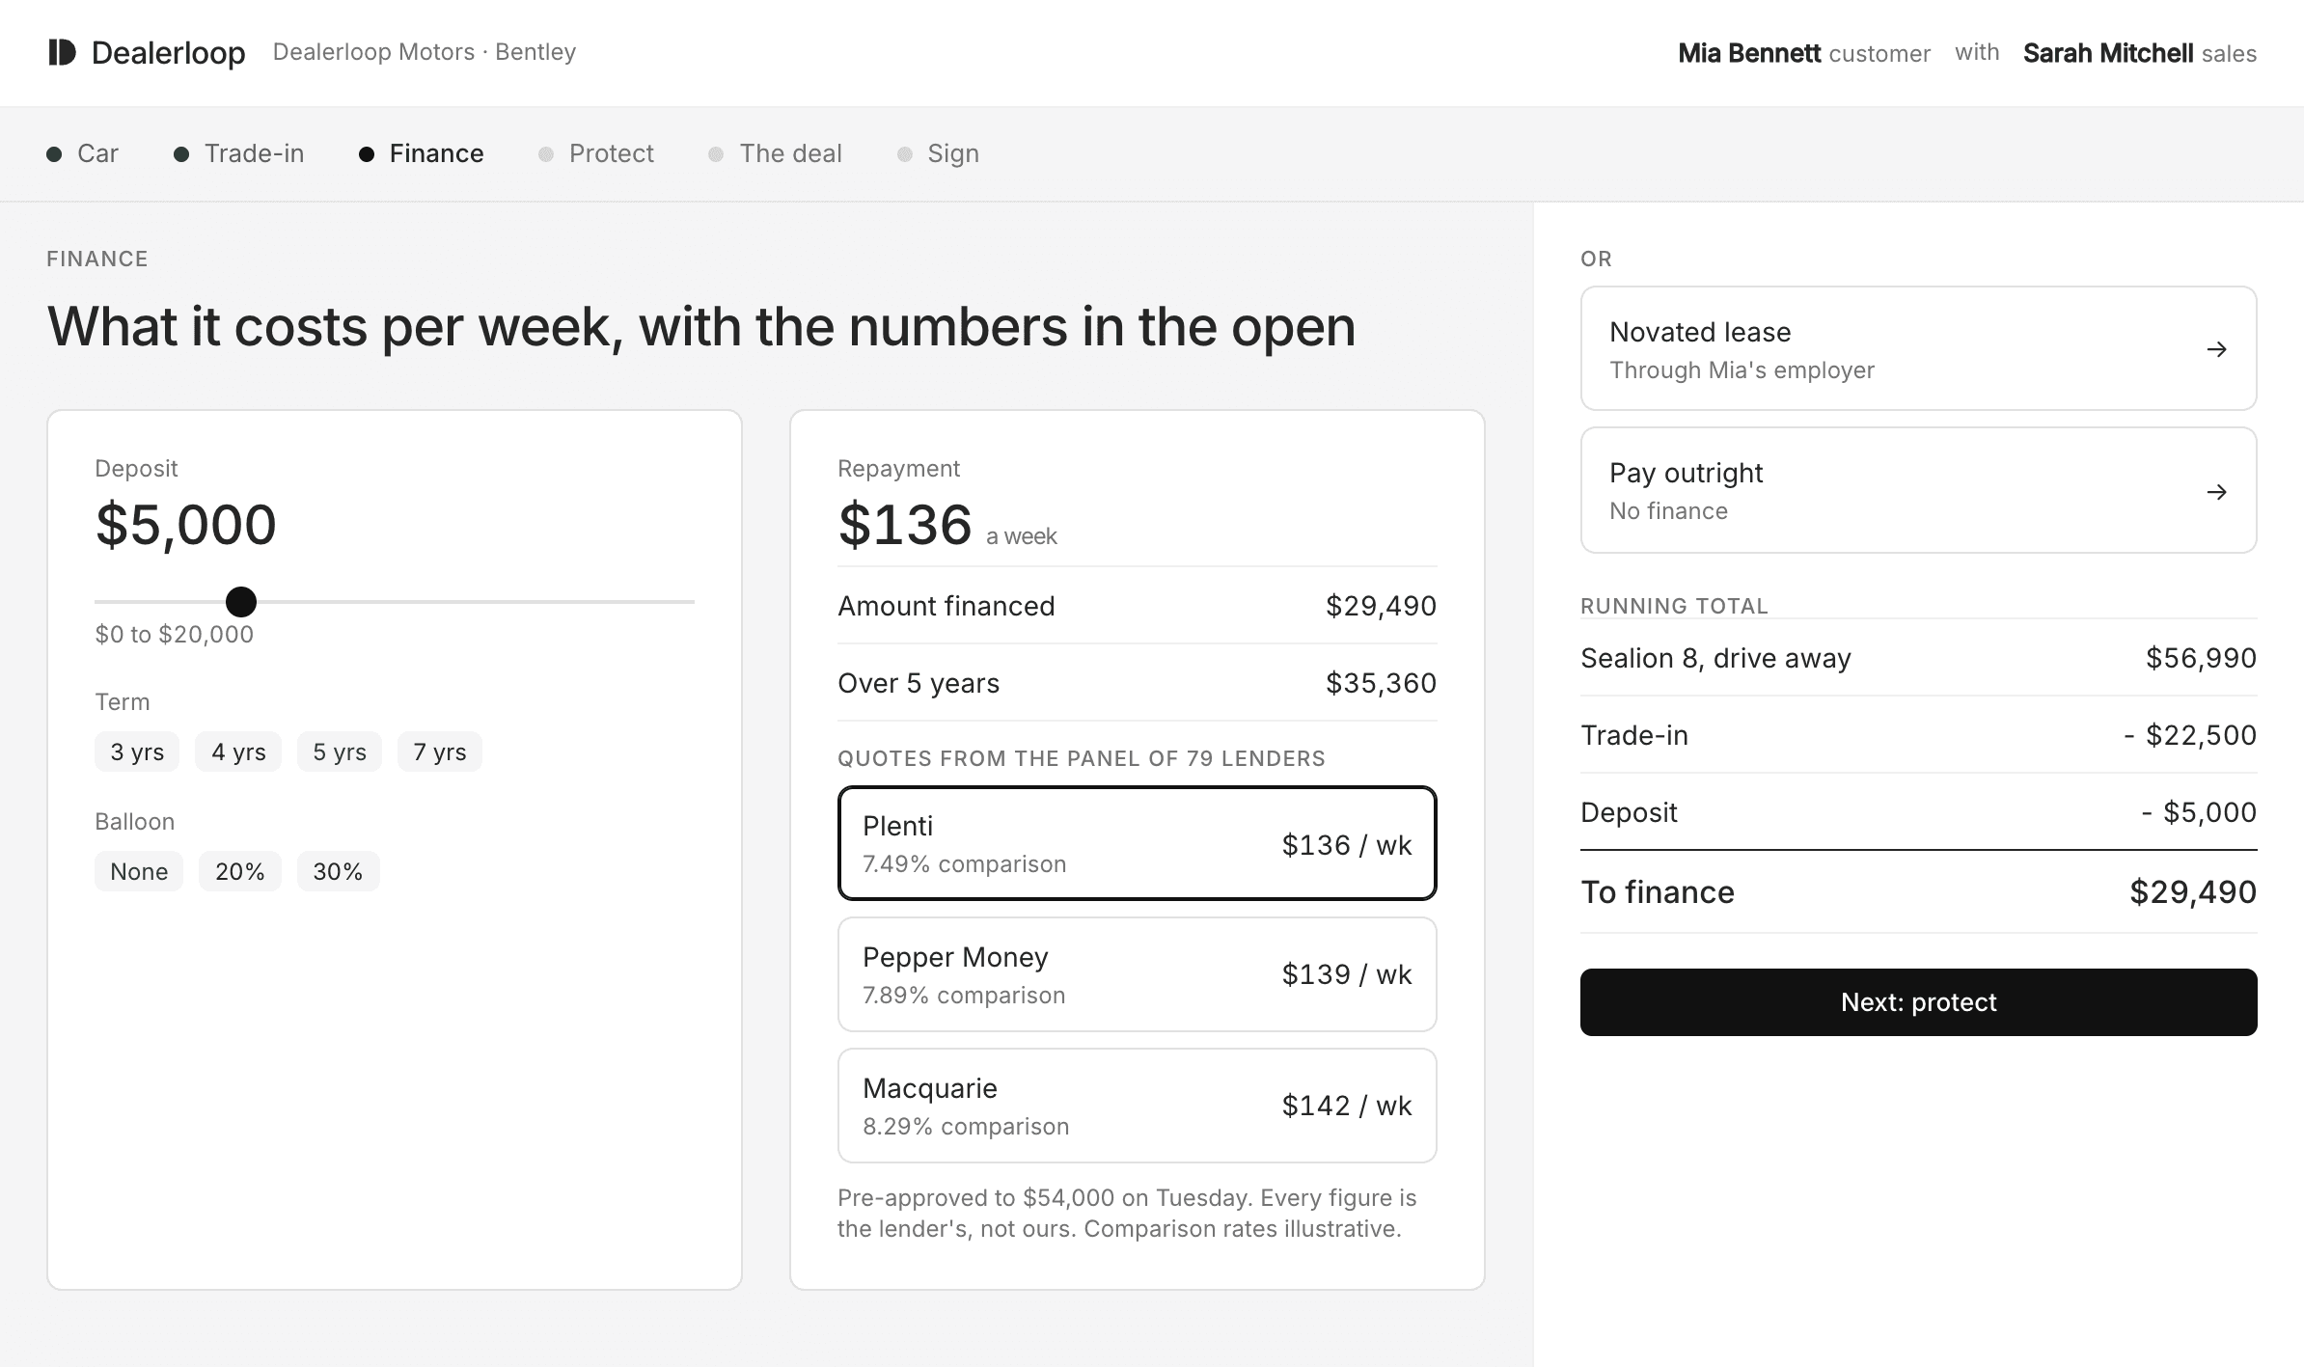
Task: Click the Running Total heading
Action: click(x=1674, y=606)
